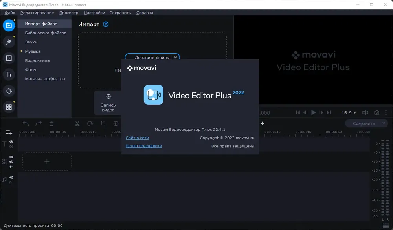Toggle visibility eye of the title track
The height and width of the screenshot is (230, 393).
11,141
